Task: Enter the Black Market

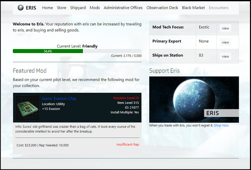Action: 193,8
